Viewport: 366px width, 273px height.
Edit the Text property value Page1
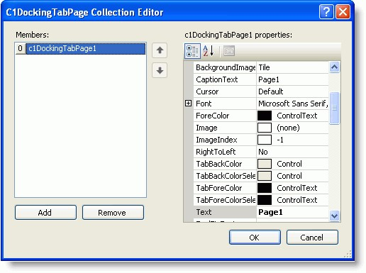(x=292, y=212)
